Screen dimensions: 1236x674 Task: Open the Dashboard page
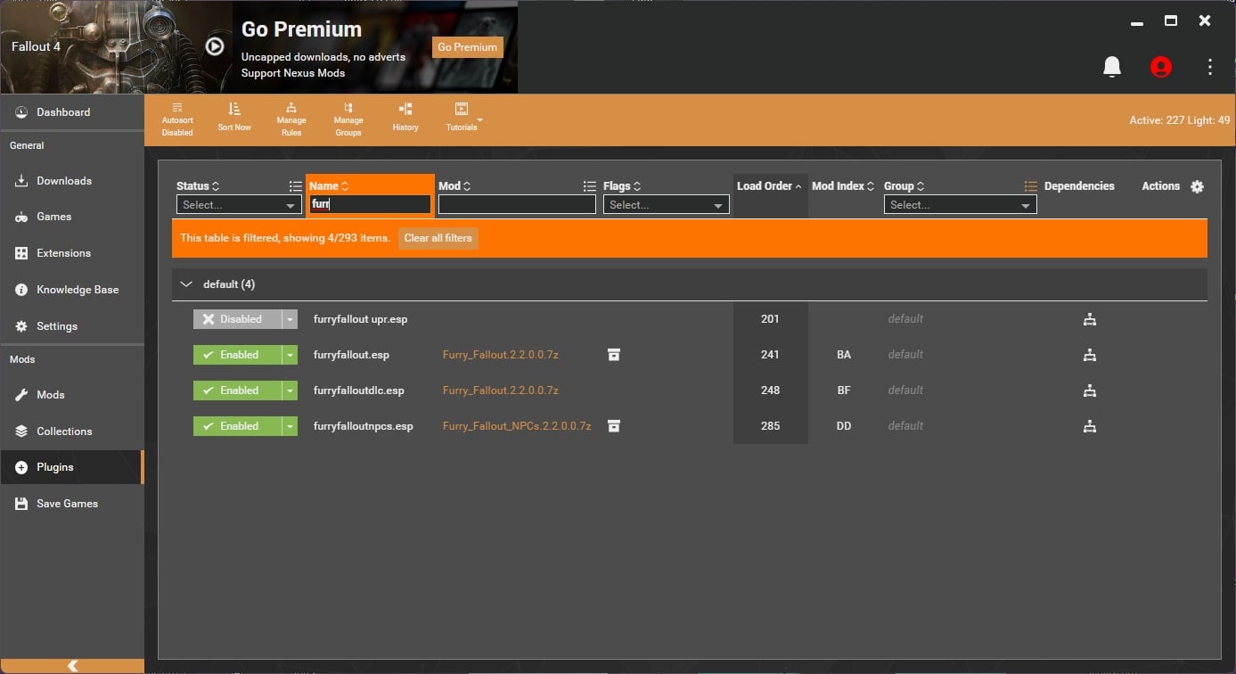tap(72, 112)
